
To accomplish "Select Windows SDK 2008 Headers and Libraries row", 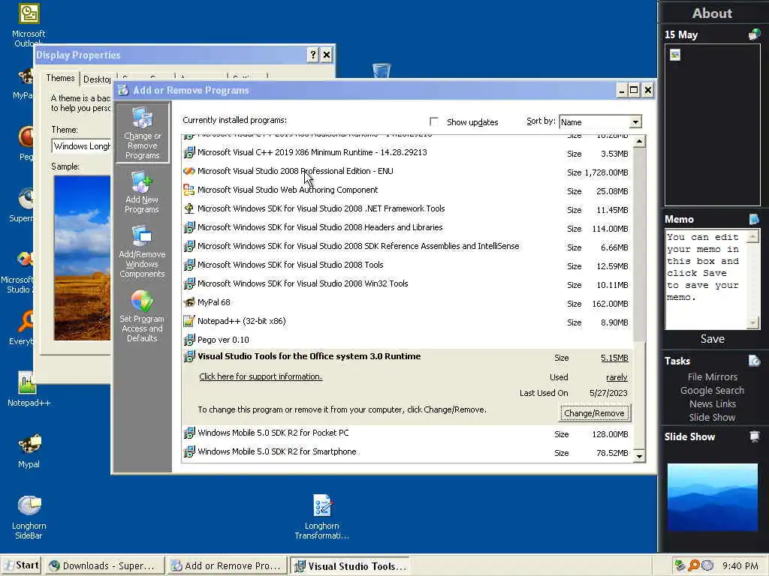I will point(406,228).
